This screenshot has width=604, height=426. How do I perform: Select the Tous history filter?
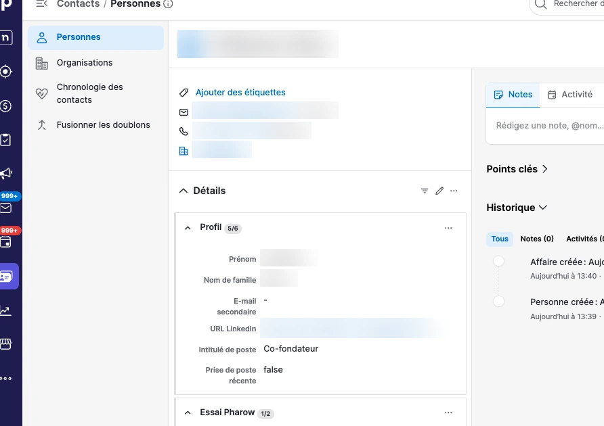point(500,239)
